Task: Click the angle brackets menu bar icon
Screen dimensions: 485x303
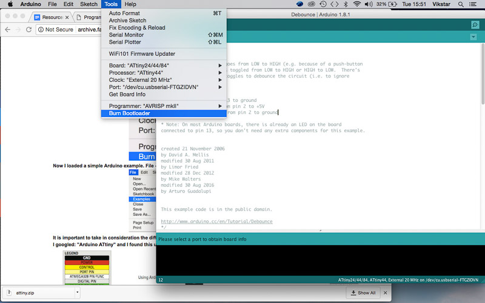Action: [335, 4]
